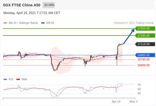The height and width of the screenshot is (106, 156).
Task: Click the pink MA 20 Bollinger legend swatch
Action: click(5, 23)
